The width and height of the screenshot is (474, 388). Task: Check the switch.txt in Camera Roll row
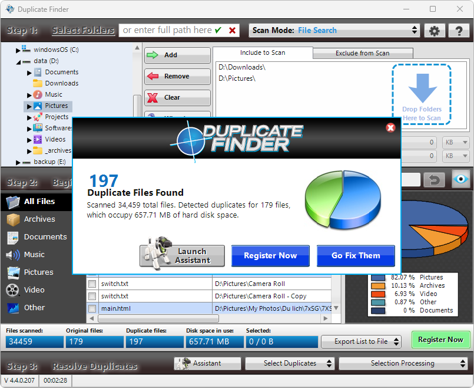click(x=92, y=284)
